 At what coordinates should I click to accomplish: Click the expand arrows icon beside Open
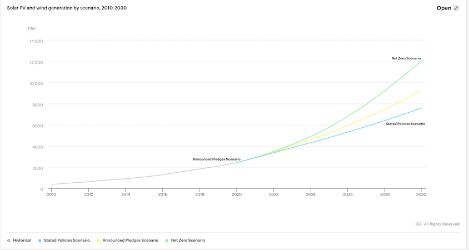[456, 8]
